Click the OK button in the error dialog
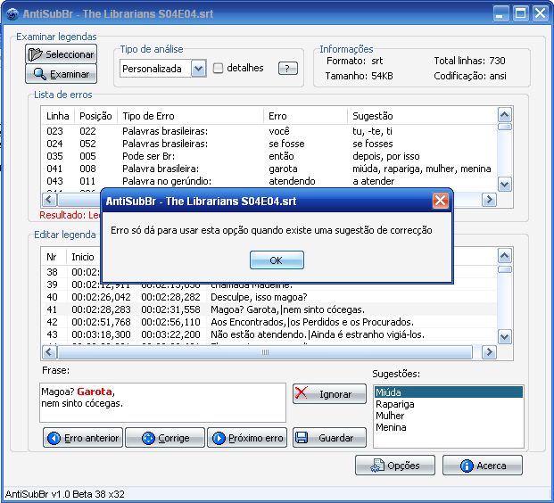Viewport: 554px width, 503px height. coord(277,260)
